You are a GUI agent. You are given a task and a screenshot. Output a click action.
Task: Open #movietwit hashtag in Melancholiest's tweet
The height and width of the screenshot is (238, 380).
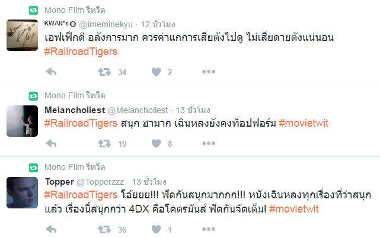click(303, 123)
